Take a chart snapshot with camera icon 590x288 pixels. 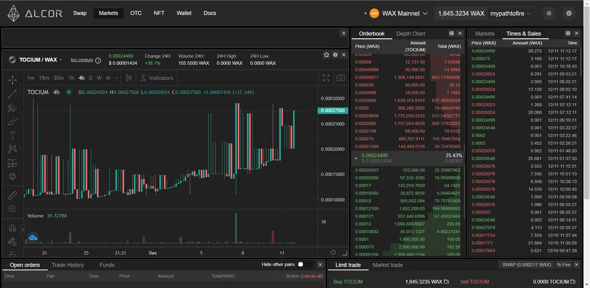tap(341, 78)
